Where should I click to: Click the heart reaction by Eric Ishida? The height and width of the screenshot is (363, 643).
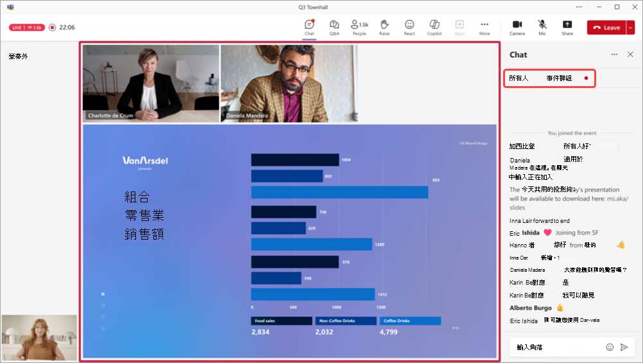pos(547,233)
